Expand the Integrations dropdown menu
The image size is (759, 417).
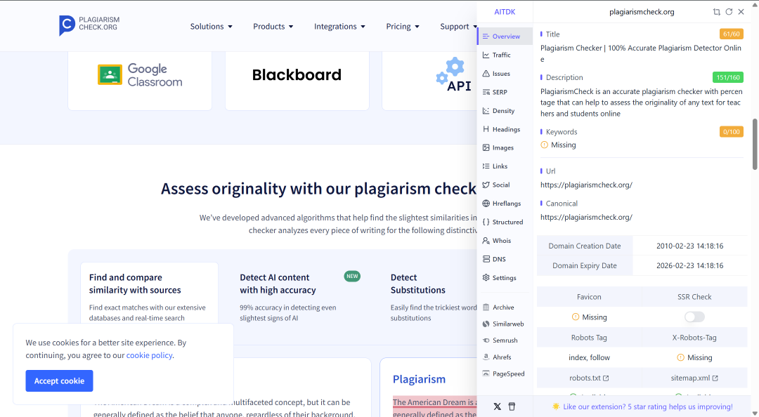pos(339,26)
